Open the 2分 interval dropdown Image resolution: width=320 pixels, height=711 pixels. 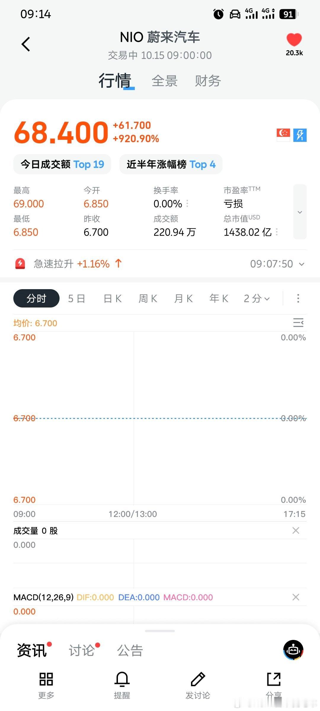tap(257, 299)
